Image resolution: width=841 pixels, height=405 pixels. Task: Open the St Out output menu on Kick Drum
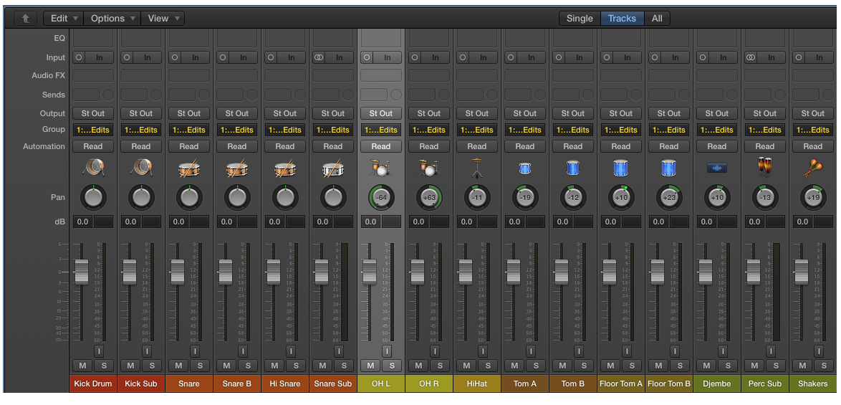point(93,113)
